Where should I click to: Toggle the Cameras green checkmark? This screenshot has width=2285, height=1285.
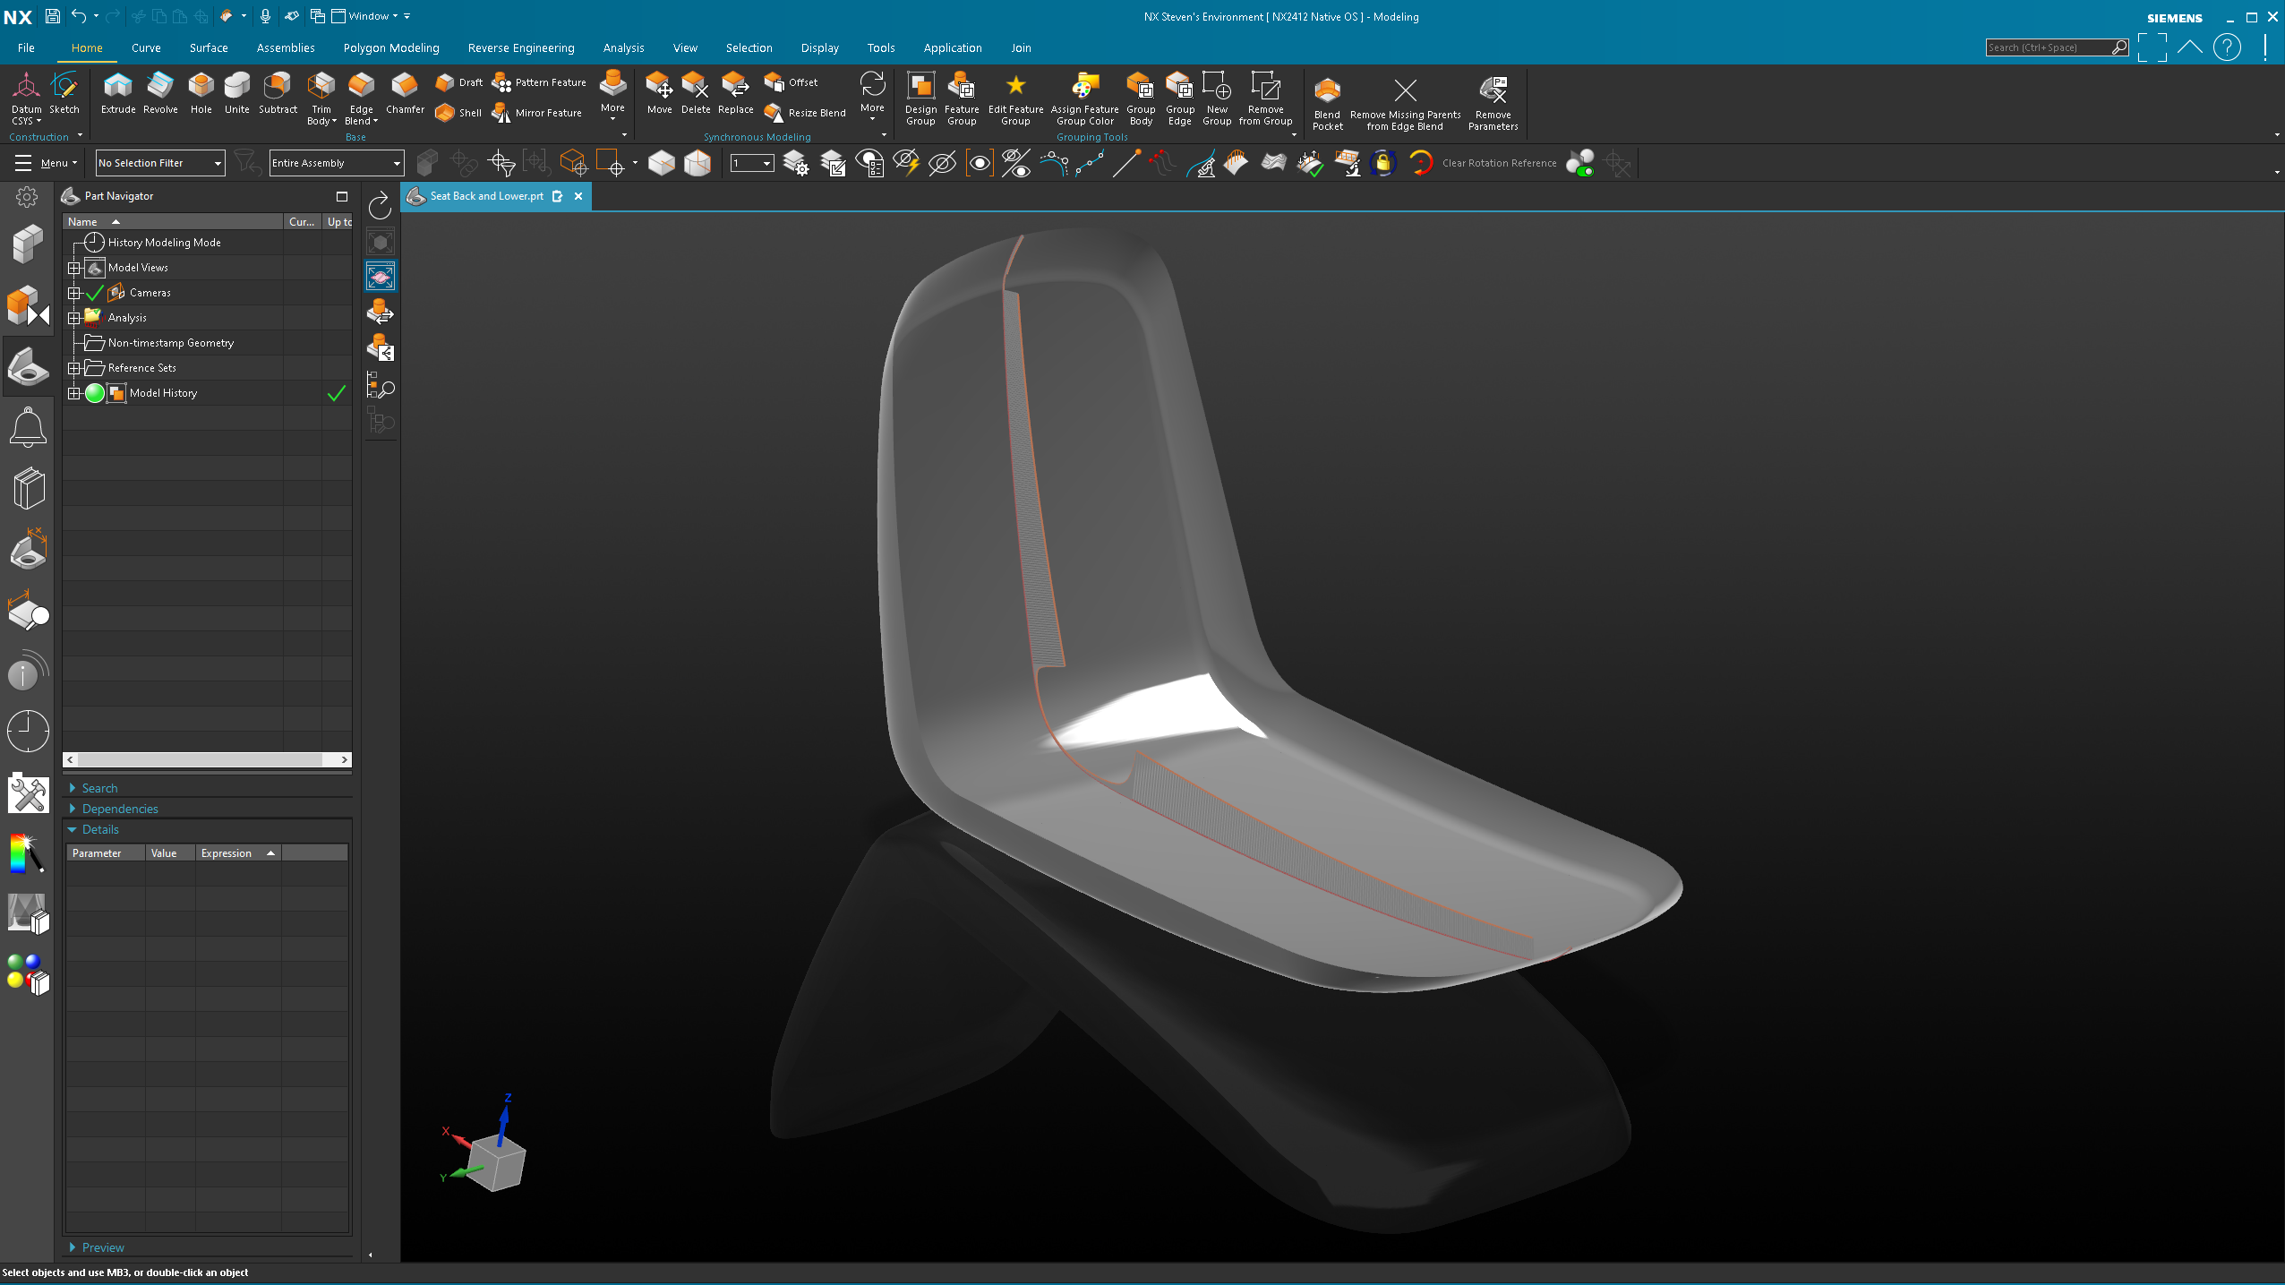[95, 293]
